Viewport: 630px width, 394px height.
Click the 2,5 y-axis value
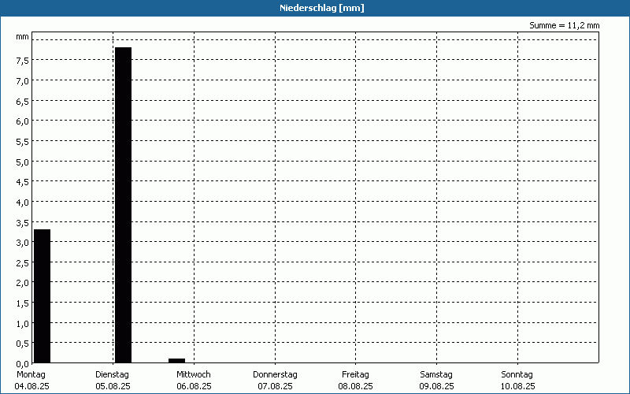[x=23, y=262]
